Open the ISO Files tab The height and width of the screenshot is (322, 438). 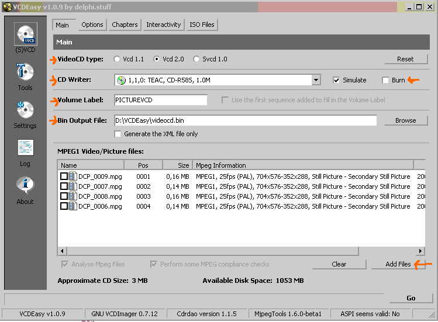(202, 25)
